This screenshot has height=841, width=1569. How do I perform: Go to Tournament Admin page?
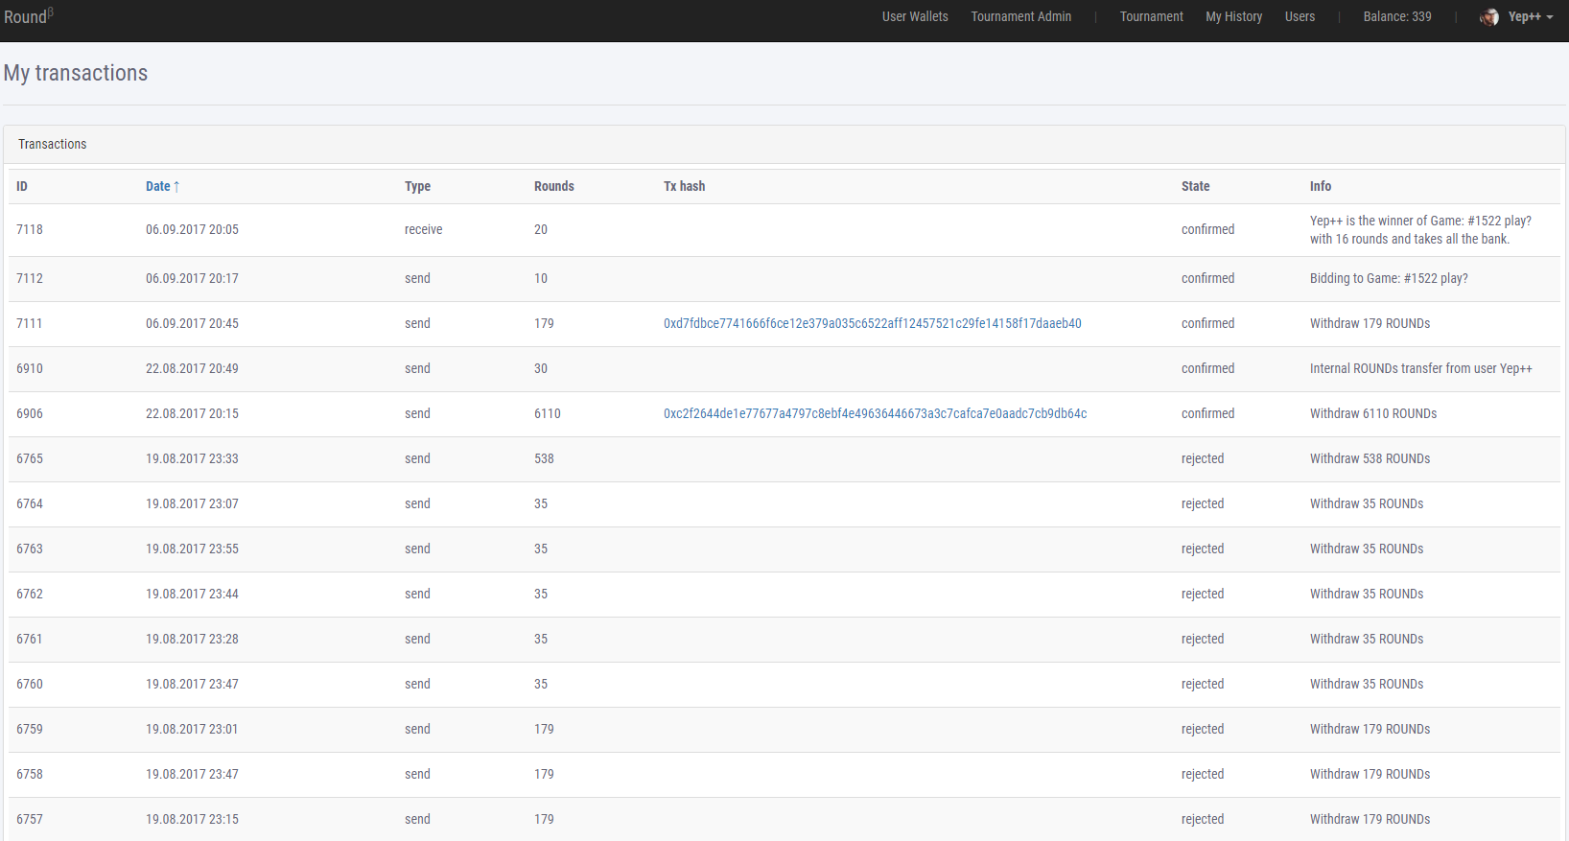coord(1020,17)
